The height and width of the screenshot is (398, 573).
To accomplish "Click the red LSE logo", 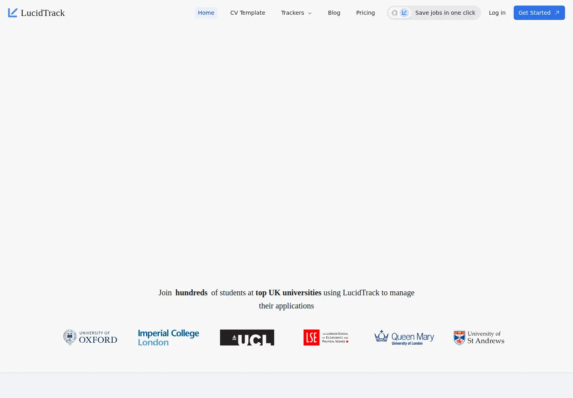I will click(x=312, y=338).
